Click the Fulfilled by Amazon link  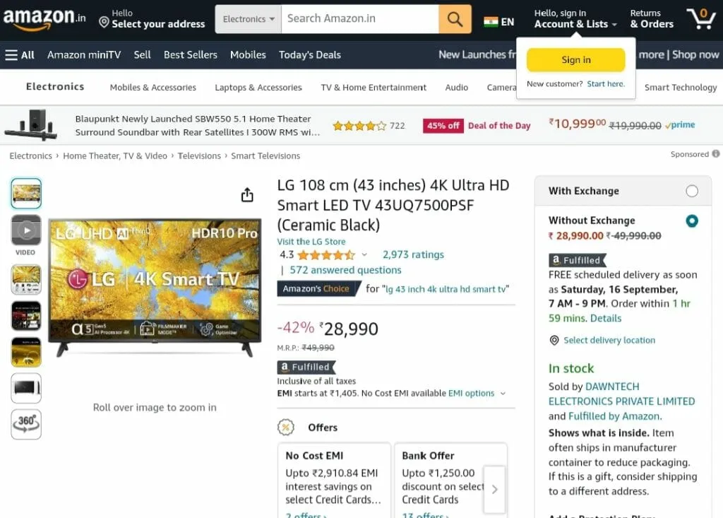point(614,416)
